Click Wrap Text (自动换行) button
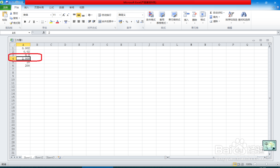 coord(105,15)
